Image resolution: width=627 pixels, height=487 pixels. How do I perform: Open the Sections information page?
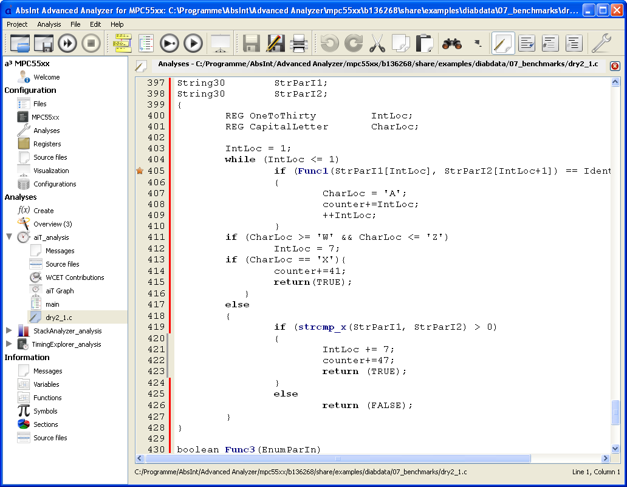[38, 424]
